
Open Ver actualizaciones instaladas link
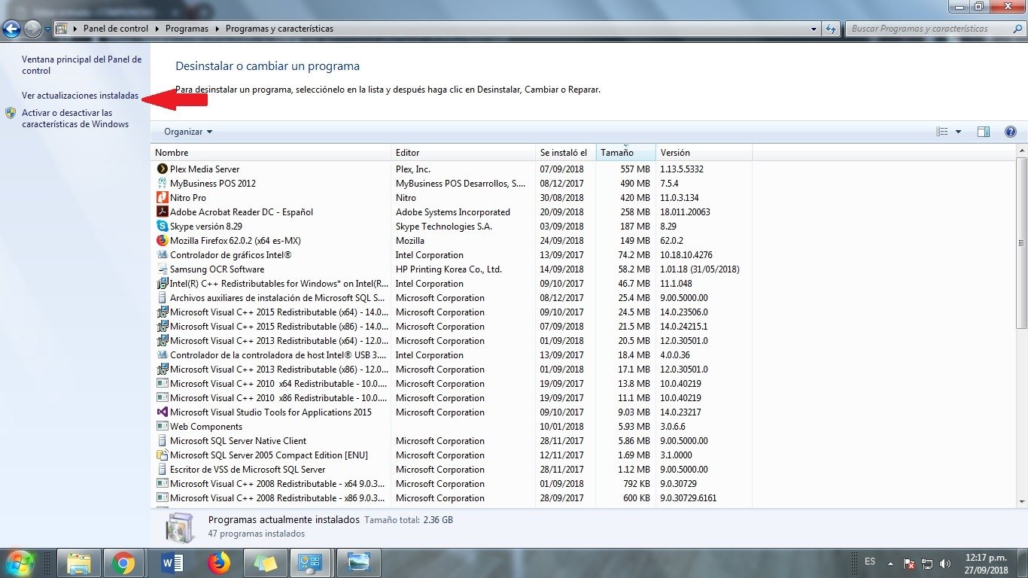coord(80,96)
